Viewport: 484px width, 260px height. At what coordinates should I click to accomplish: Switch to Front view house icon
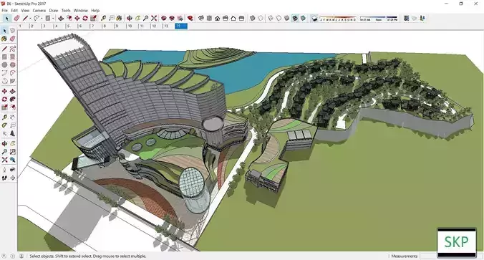pyautogui.click(x=218, y=18)
